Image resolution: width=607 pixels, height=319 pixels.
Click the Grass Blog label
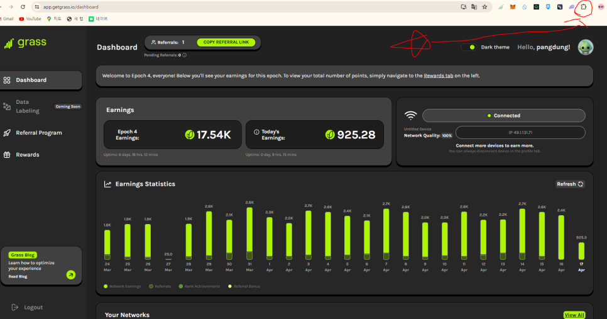click(23, 255)
